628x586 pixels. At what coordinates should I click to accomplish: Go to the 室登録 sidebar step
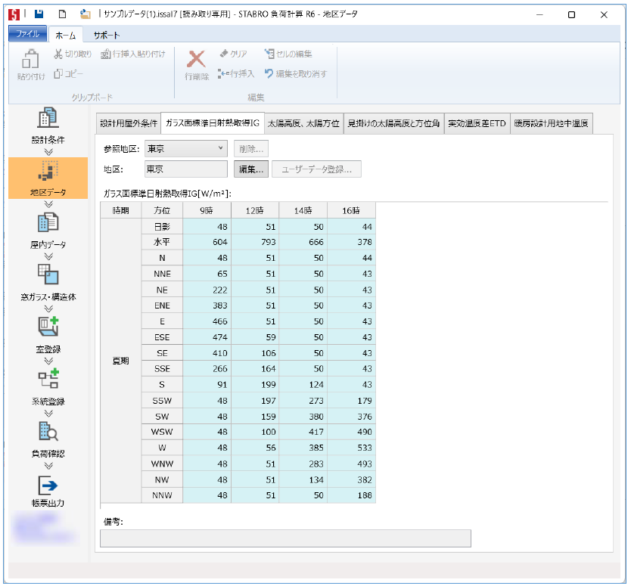(48, 333)
